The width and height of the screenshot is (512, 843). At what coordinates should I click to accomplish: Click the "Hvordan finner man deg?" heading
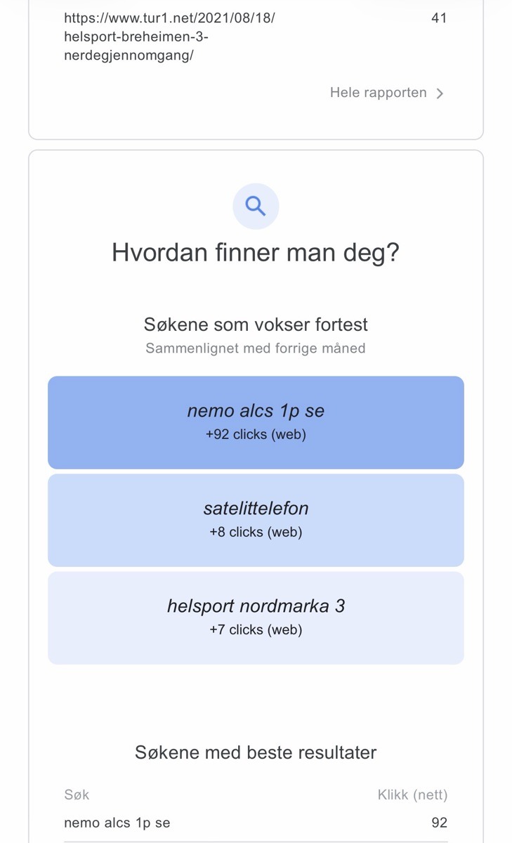[x=256, y=253]
